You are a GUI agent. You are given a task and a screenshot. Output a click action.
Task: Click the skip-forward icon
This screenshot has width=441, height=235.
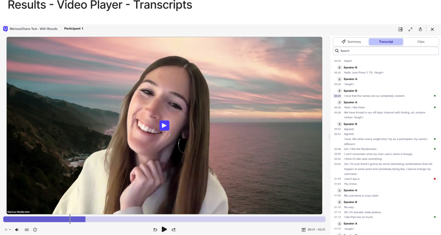[174, 230]
